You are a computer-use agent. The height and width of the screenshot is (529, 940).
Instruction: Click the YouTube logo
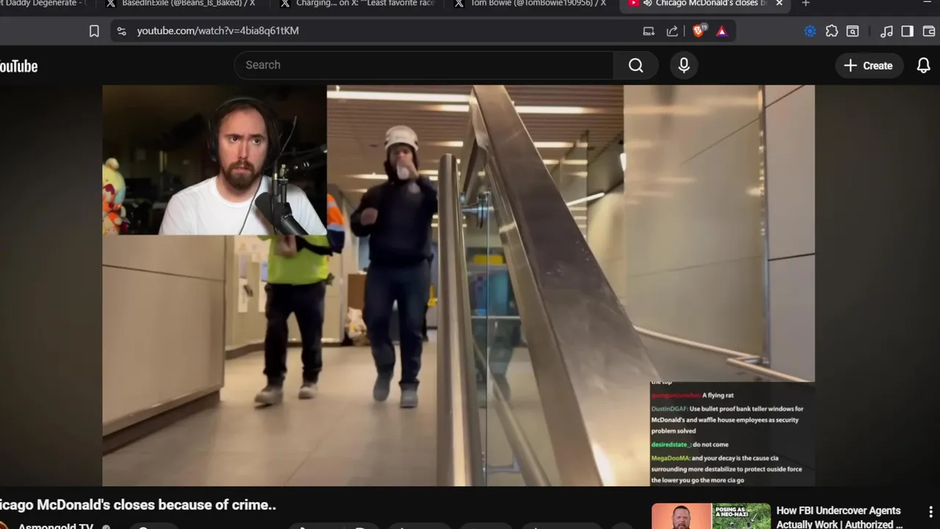pyautogui.click(x=18, y=66)
